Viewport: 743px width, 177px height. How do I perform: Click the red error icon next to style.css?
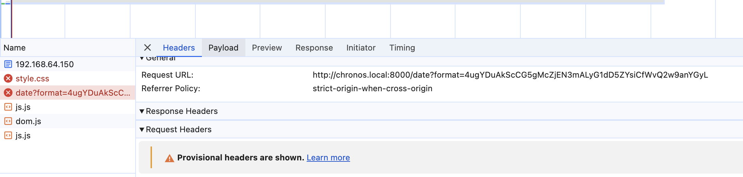8,78
